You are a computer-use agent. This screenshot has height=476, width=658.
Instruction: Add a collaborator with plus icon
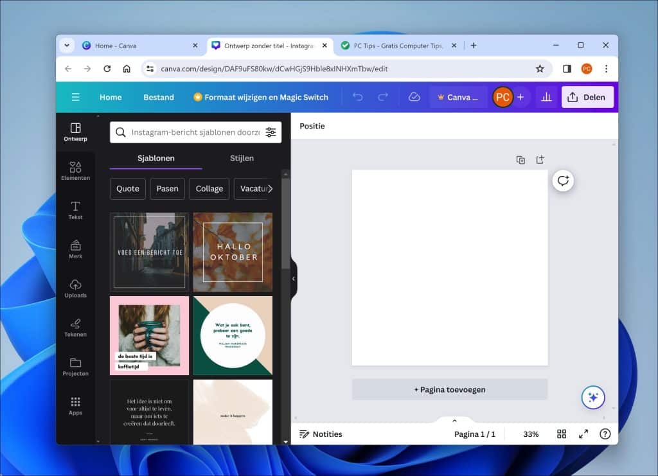pos(520,97)
